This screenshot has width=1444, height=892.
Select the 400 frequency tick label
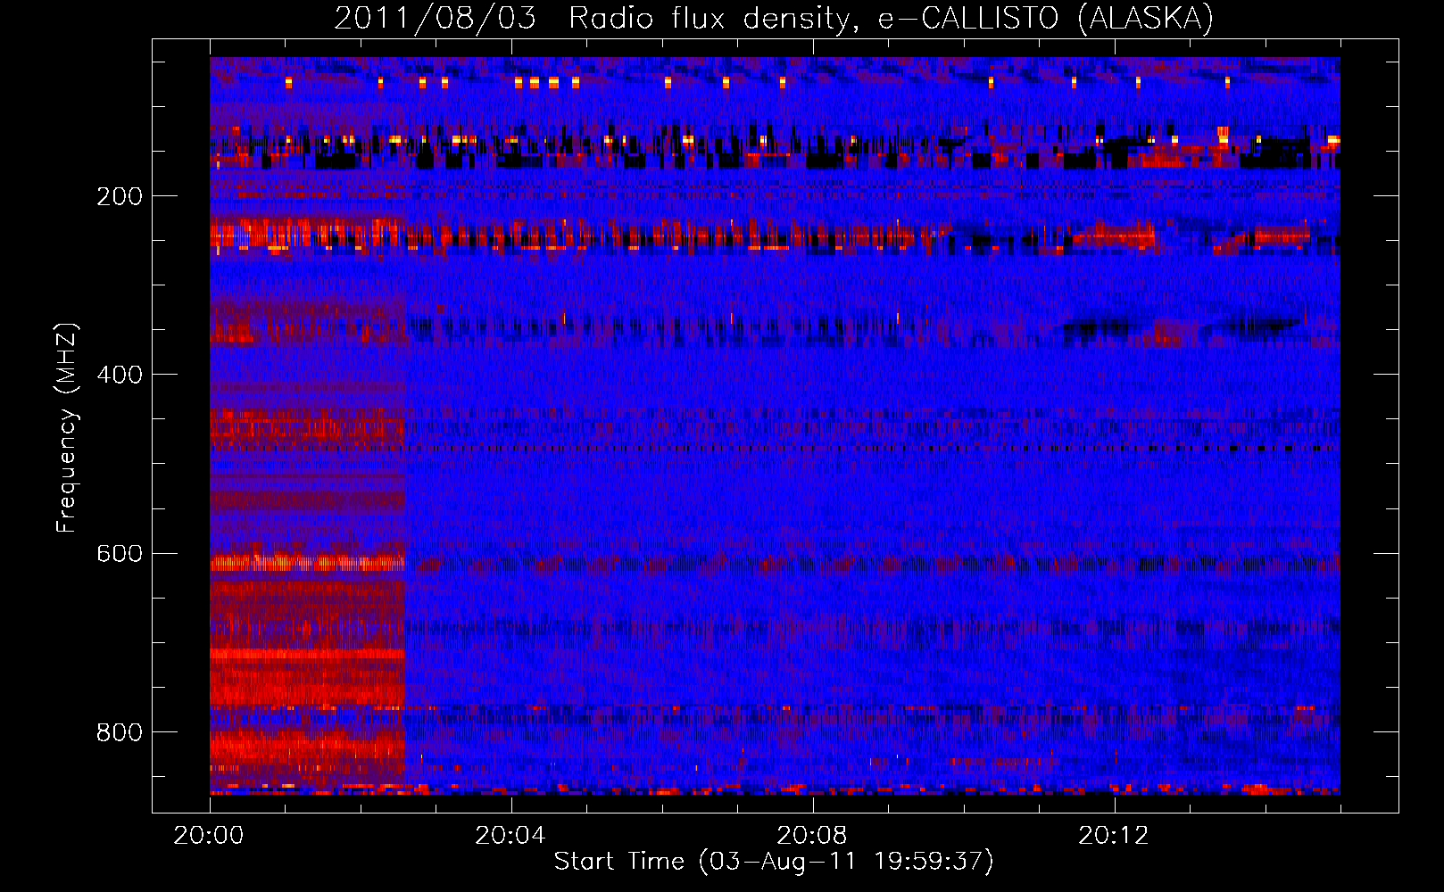(x=120, y=375)
